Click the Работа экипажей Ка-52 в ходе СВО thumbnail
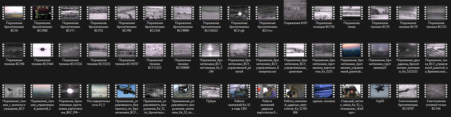This screenshot has width=451, height=117. 239,91
